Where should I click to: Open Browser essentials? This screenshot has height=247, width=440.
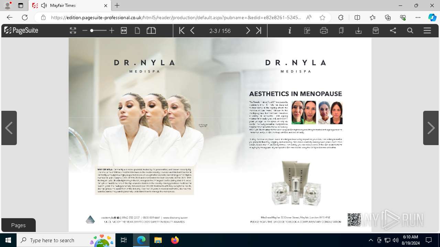[403, 17]
